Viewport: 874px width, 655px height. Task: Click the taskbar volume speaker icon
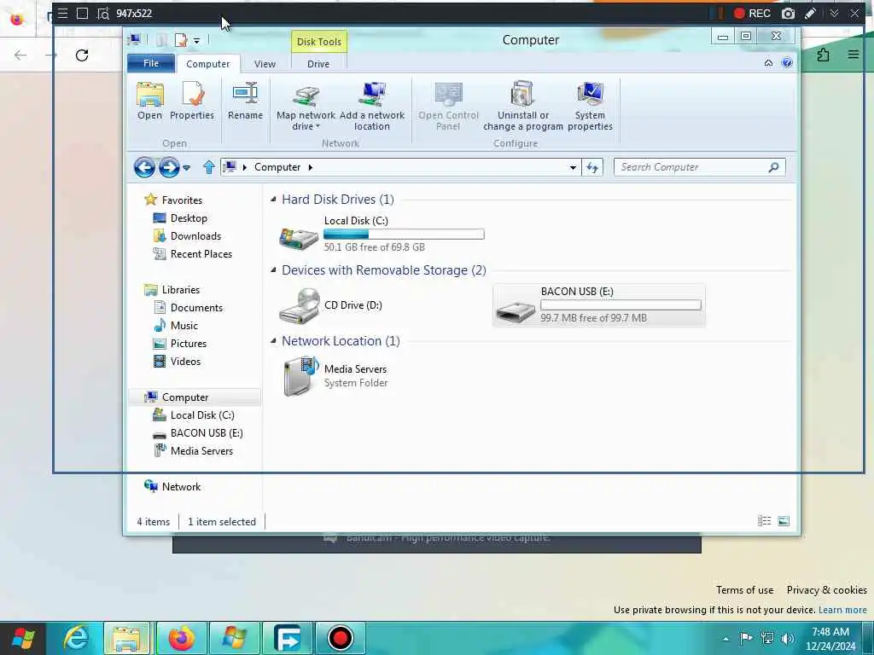[x=788, y=638]
